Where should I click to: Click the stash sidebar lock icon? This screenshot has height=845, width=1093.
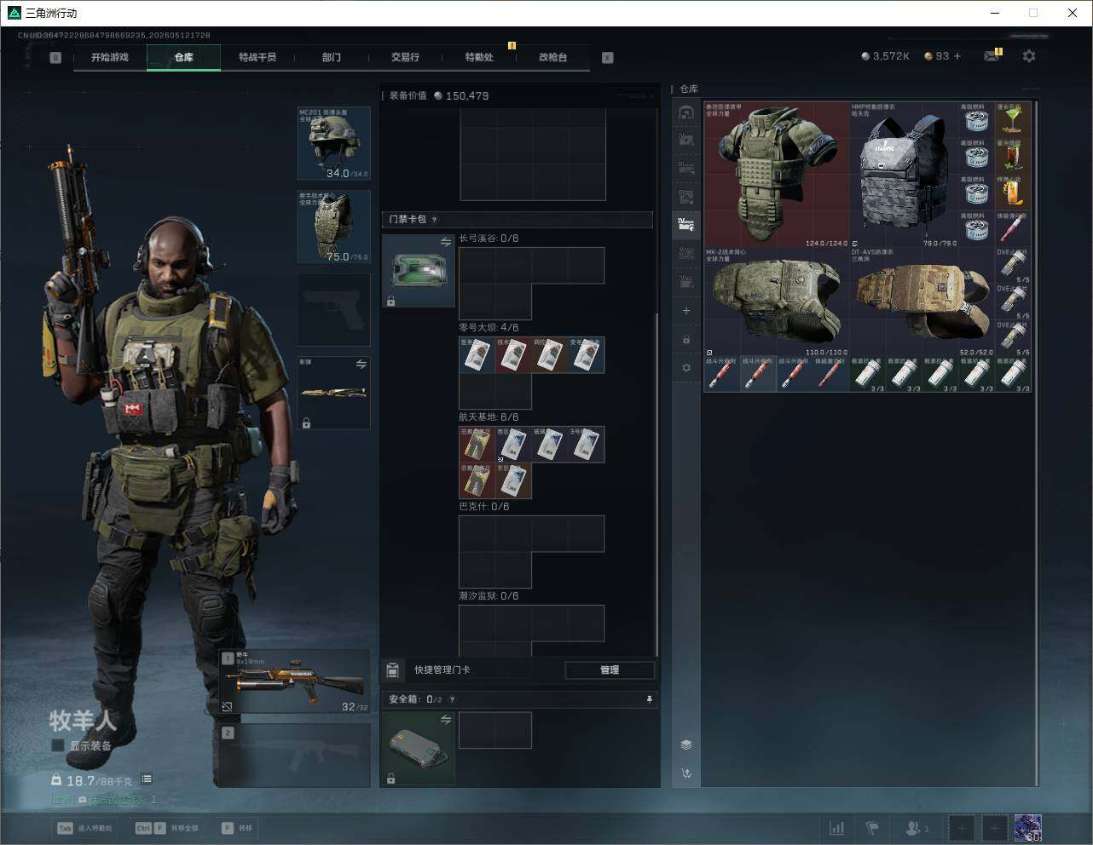[686, 340]
